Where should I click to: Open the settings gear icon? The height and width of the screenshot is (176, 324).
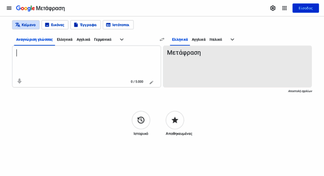tap(273, 8)
